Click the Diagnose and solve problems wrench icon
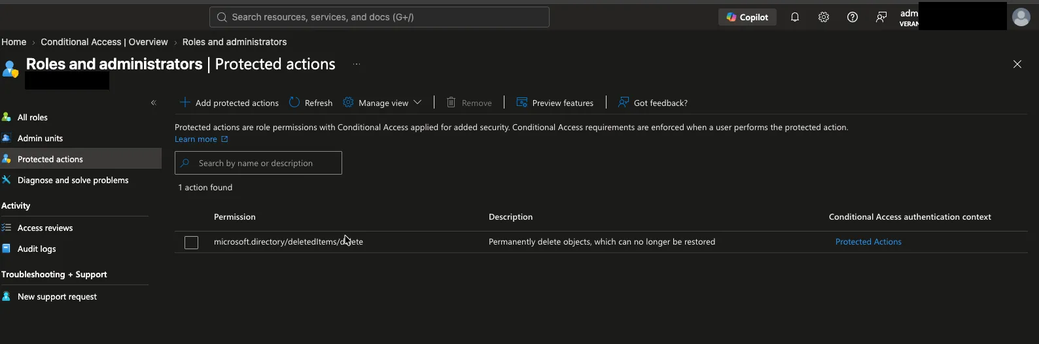Viewport: 1039px width, 344px height. tap(7, 180)
